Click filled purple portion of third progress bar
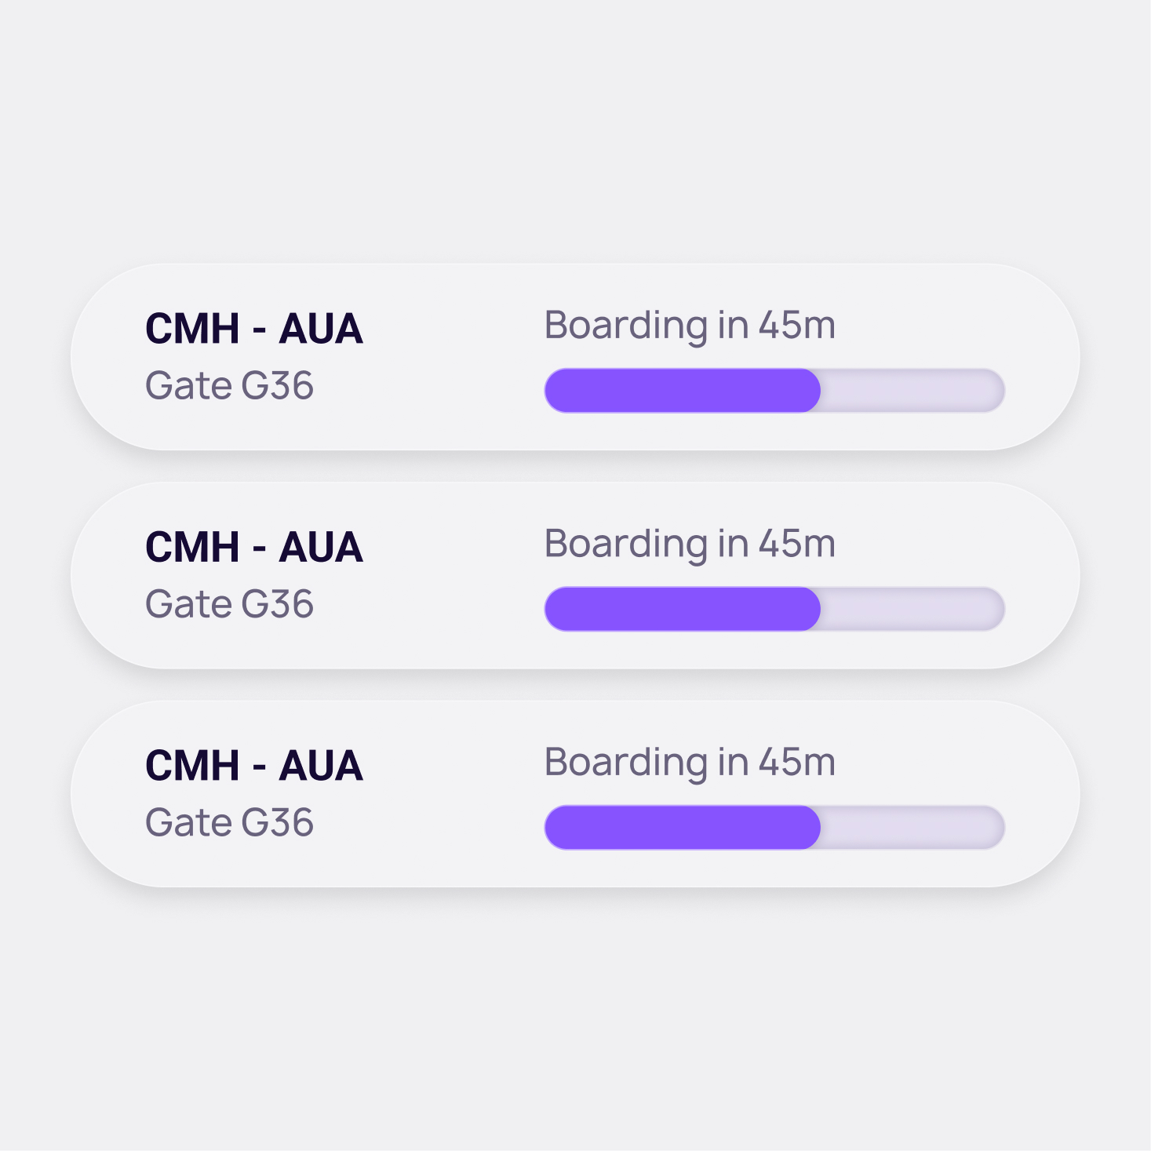Viewport: 1151px width, 1151px height. point(682,828)
